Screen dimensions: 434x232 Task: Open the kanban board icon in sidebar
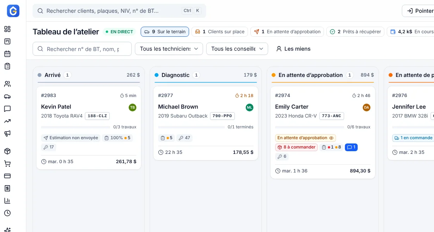pyautogui.click(x=7, y=41)
